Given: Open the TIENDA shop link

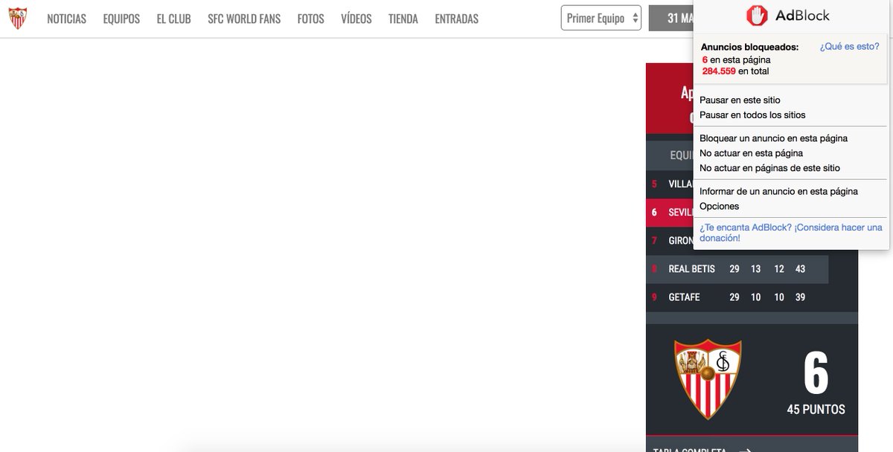Looking at the screenshot, I should pos(403,19).
